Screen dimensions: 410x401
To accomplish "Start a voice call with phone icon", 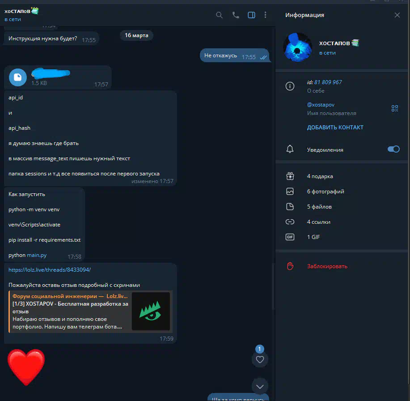I will pos(236,15).
